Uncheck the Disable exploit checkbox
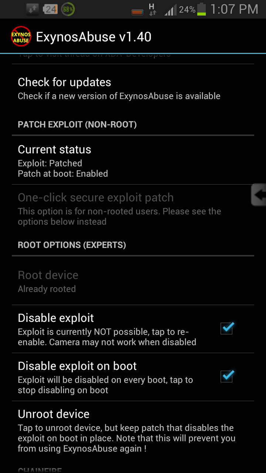Screen dimensions: 266x473 [227, 328]
